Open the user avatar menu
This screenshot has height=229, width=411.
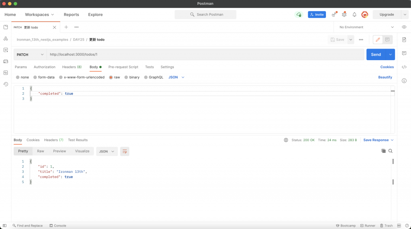pyautogui.click(x=364, y=15)
